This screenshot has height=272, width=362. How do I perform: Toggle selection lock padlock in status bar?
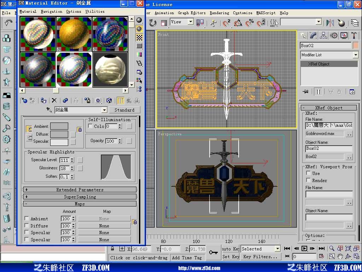pos(112,249)
